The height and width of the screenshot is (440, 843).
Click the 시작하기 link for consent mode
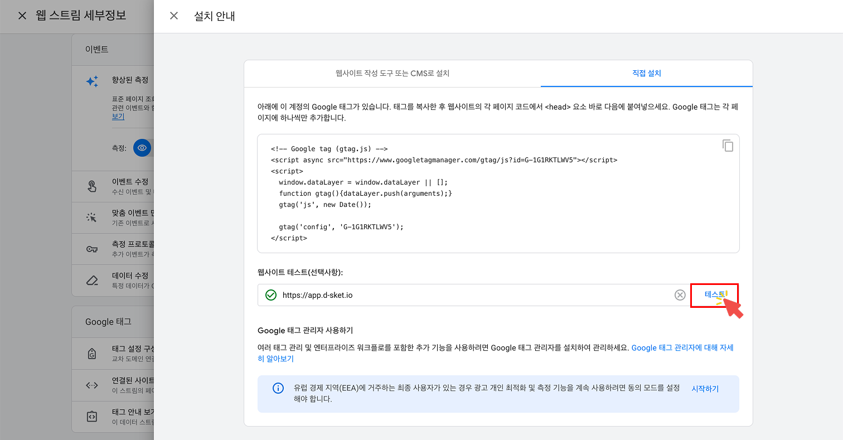point(704,389)
